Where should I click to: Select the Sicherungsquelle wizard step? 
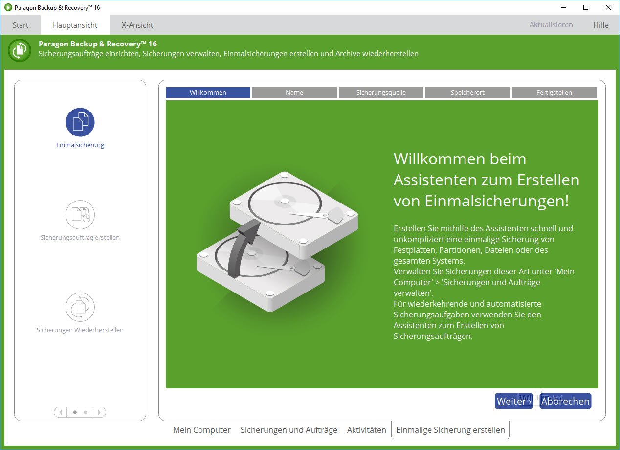381,92
